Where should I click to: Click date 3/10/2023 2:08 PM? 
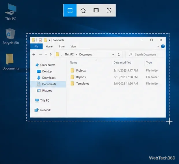click(126, 77)
